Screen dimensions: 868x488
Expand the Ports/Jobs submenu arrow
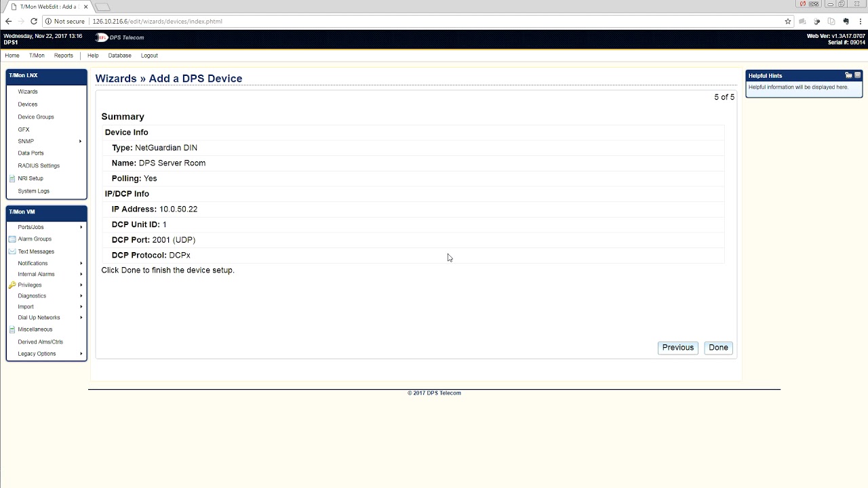pos(81,227)
